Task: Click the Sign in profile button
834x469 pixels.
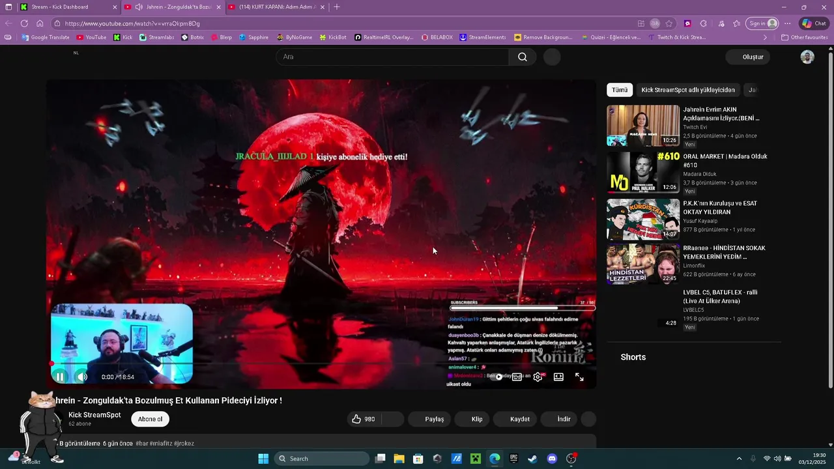Action: coord(762,23)
